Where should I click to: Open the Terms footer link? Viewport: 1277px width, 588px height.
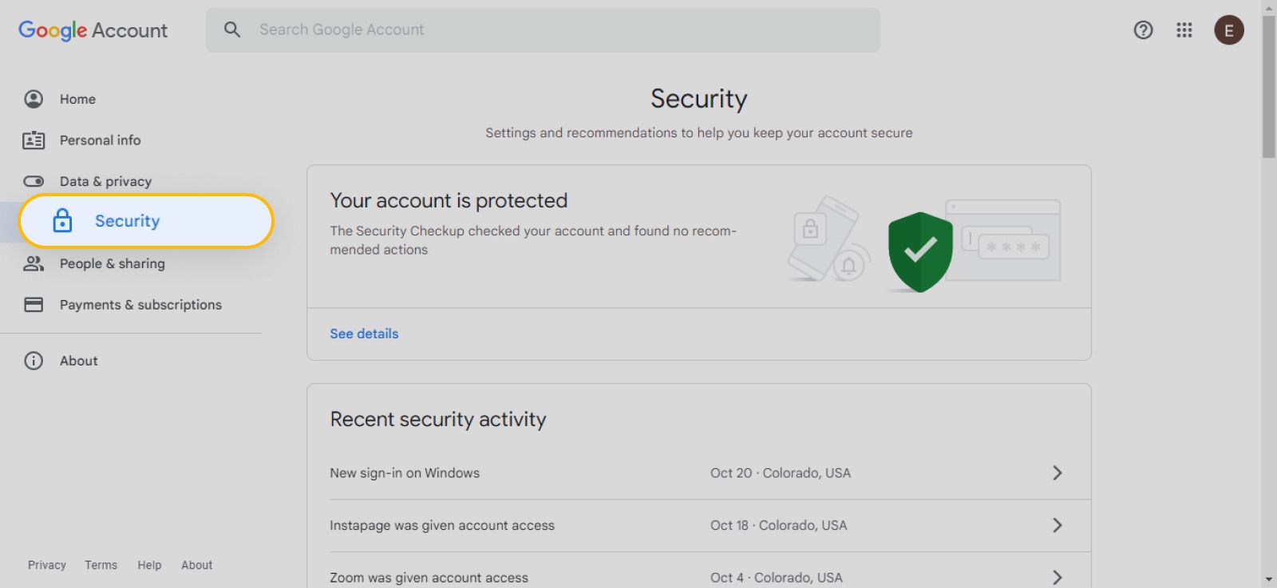click(x=101, y=565)
